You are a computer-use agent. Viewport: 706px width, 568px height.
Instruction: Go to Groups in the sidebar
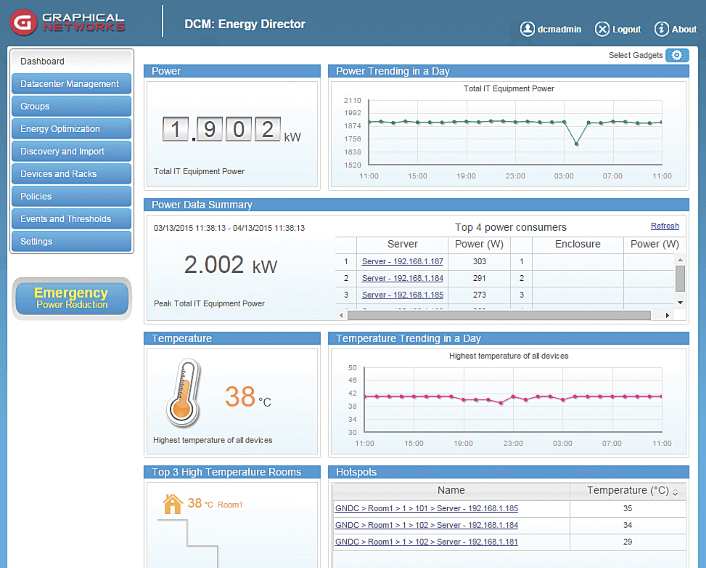tap(72, 106)
